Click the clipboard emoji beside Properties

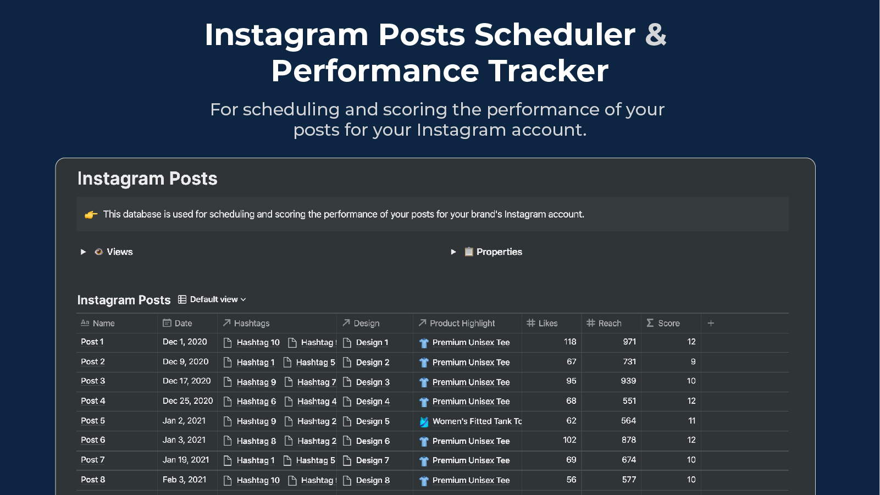pos(468,252)
